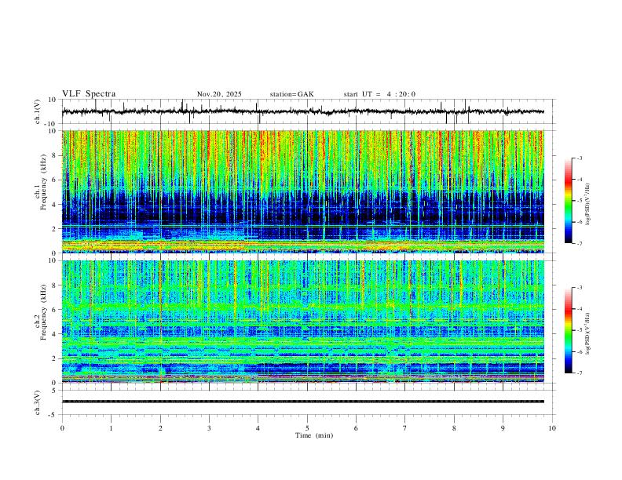This screenshot has height=480, width=622.
Task: Click the ch.1 colorbar "log(PSD)" label
Action: click(588, 205)
